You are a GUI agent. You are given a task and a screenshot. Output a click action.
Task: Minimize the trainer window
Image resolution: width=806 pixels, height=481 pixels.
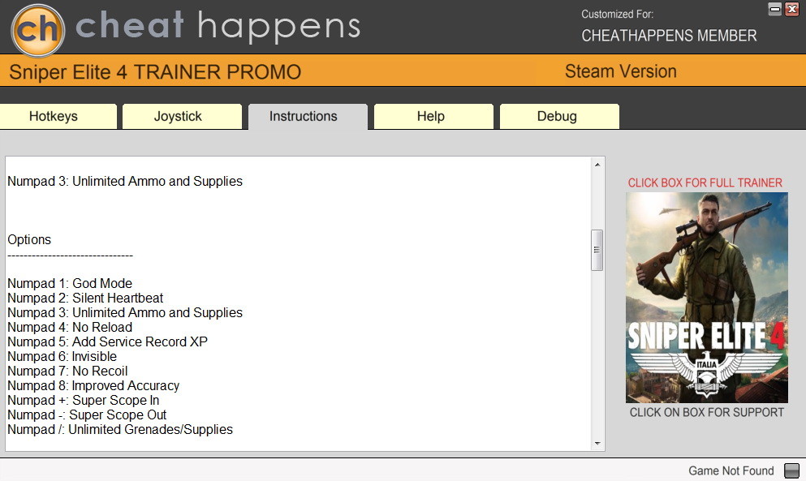[x=774, y=9]
